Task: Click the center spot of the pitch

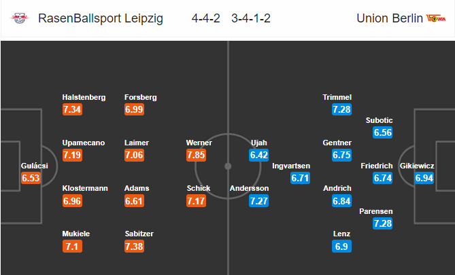Action: pos(228,166)
